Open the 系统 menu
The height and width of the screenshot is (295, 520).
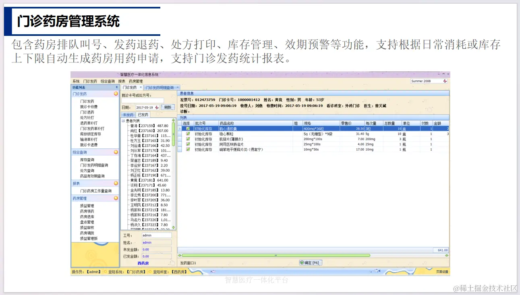[x=76, y=81]
